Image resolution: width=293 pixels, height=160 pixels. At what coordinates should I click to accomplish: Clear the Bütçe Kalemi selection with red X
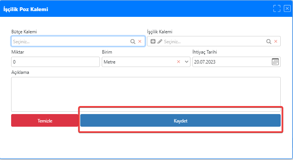[x=140, y=41]
